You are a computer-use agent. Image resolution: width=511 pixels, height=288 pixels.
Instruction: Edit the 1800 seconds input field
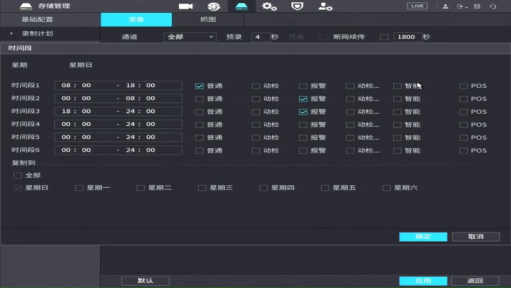tap(407, 36)
